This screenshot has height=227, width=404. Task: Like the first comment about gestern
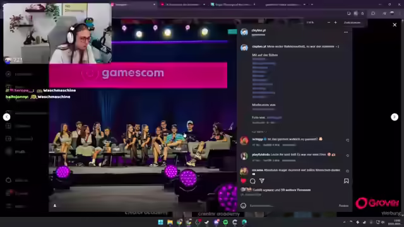348,140
